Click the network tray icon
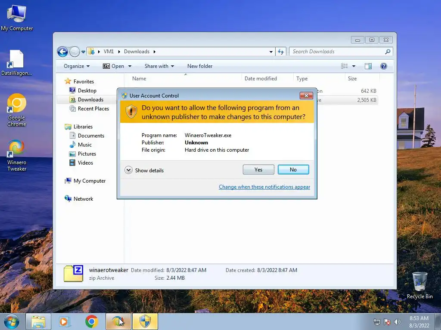 click(x=376, y=322)
